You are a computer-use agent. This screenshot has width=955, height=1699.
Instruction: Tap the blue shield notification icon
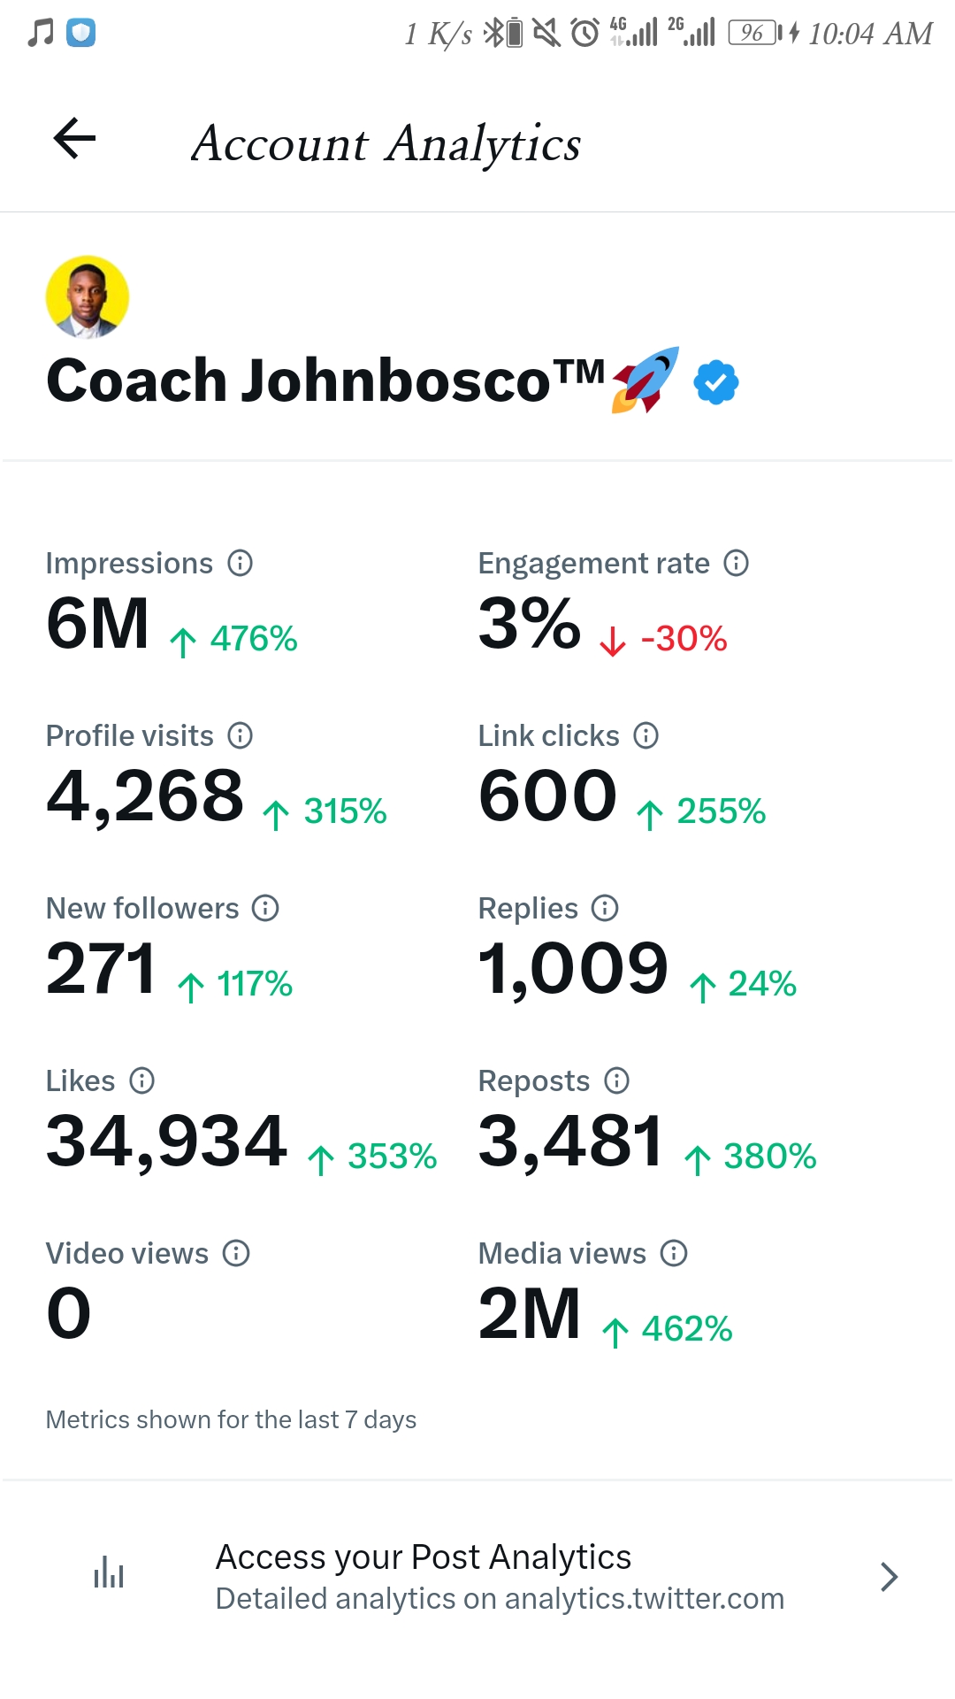[80, 33]
